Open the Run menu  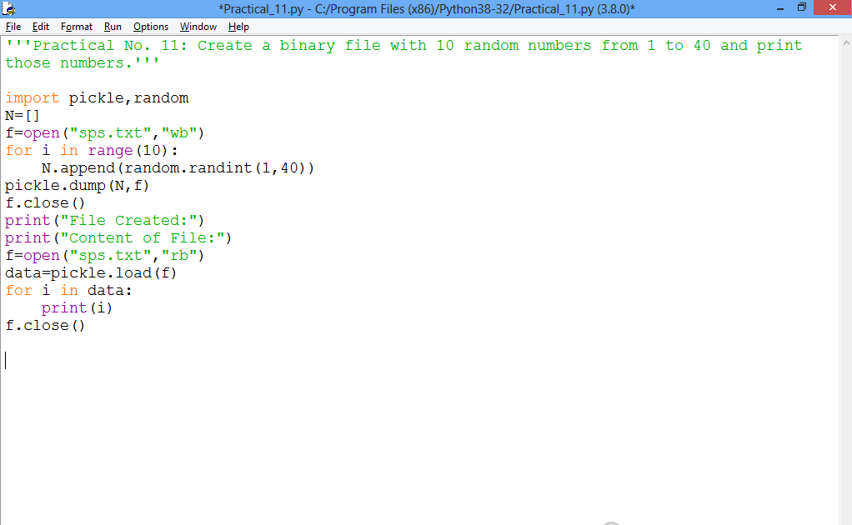[112, 27]
